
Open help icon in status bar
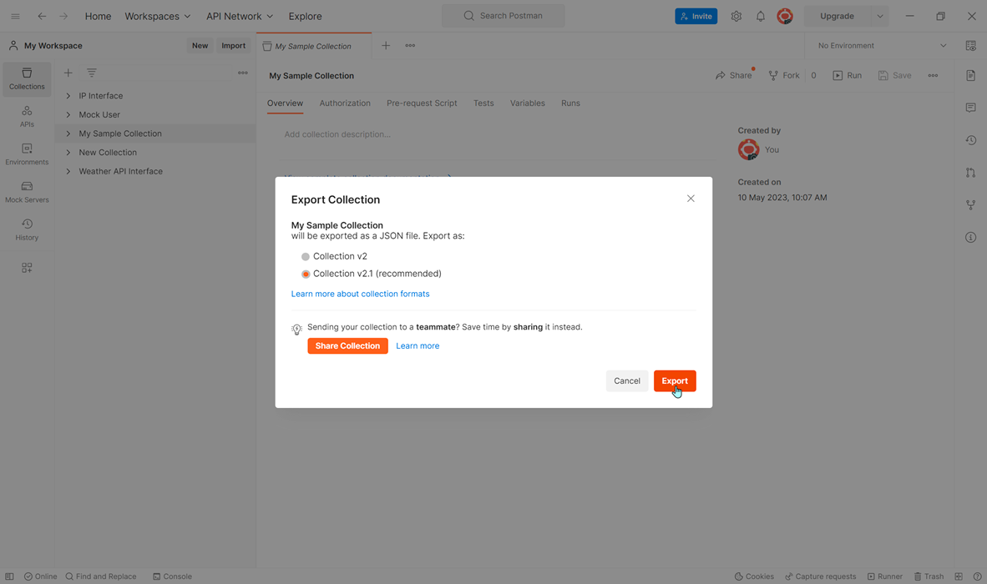coord(977,576)
